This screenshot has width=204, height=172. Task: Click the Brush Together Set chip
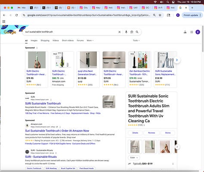pyautogui.click(x=68, y=169)
